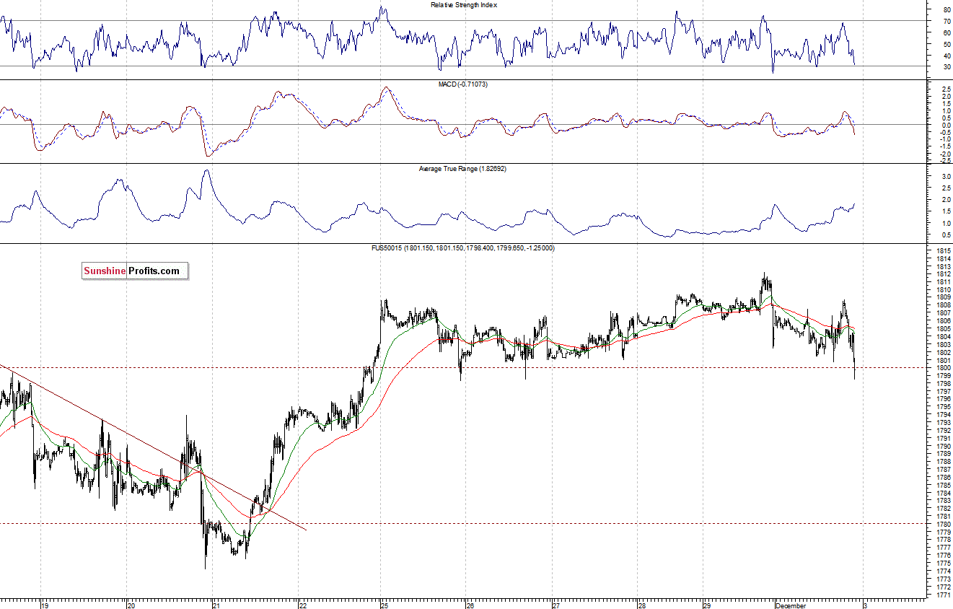Click the 1805 price axis value

(942, 329)
